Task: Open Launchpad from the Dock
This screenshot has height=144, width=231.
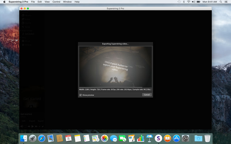Action: click(x=33, y=138)
